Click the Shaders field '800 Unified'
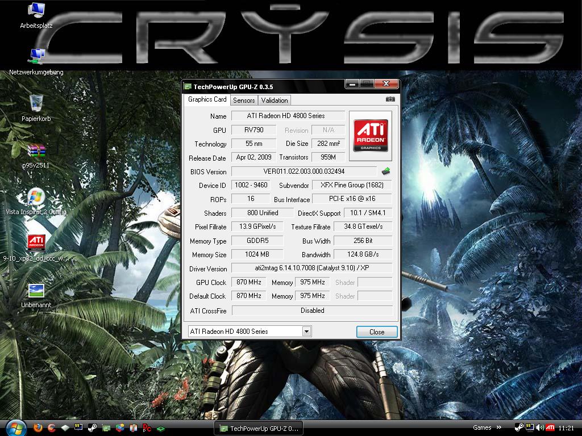Viewport: 582px width, 436px height. 263,213
